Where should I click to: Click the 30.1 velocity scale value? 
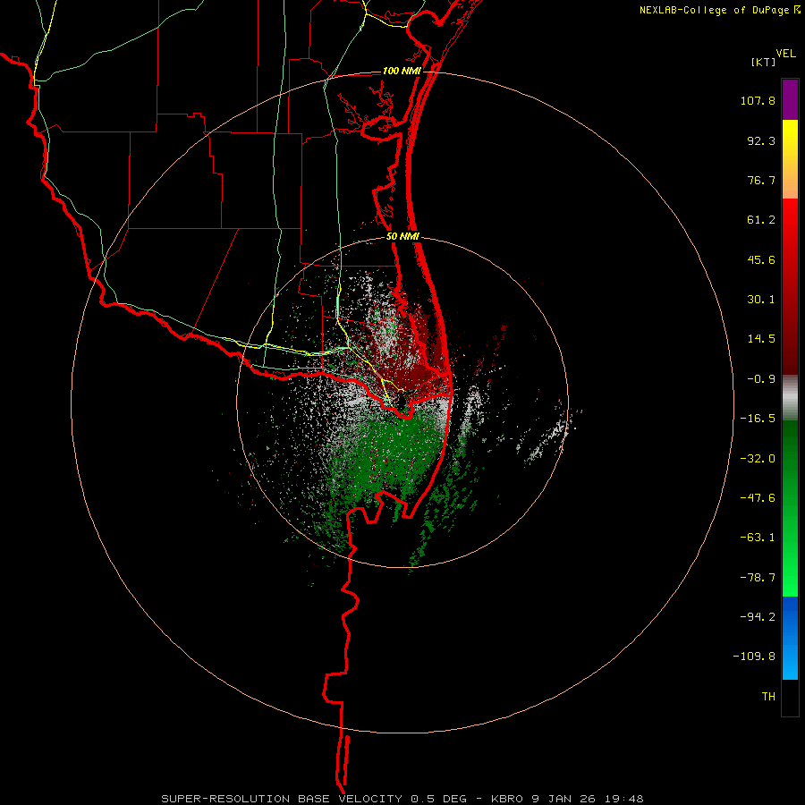point(761,300)
